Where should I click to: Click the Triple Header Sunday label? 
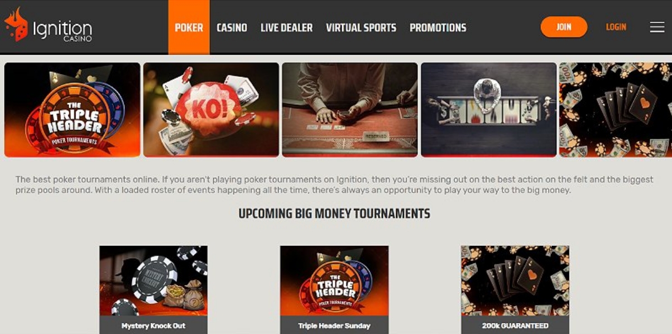pos(334,326)
